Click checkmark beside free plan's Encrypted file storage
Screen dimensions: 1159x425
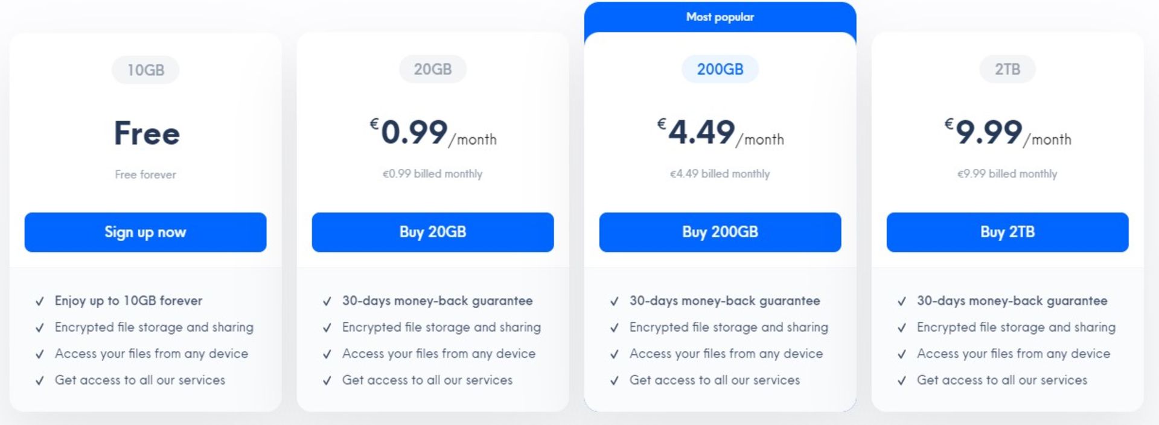coord(40,328)
